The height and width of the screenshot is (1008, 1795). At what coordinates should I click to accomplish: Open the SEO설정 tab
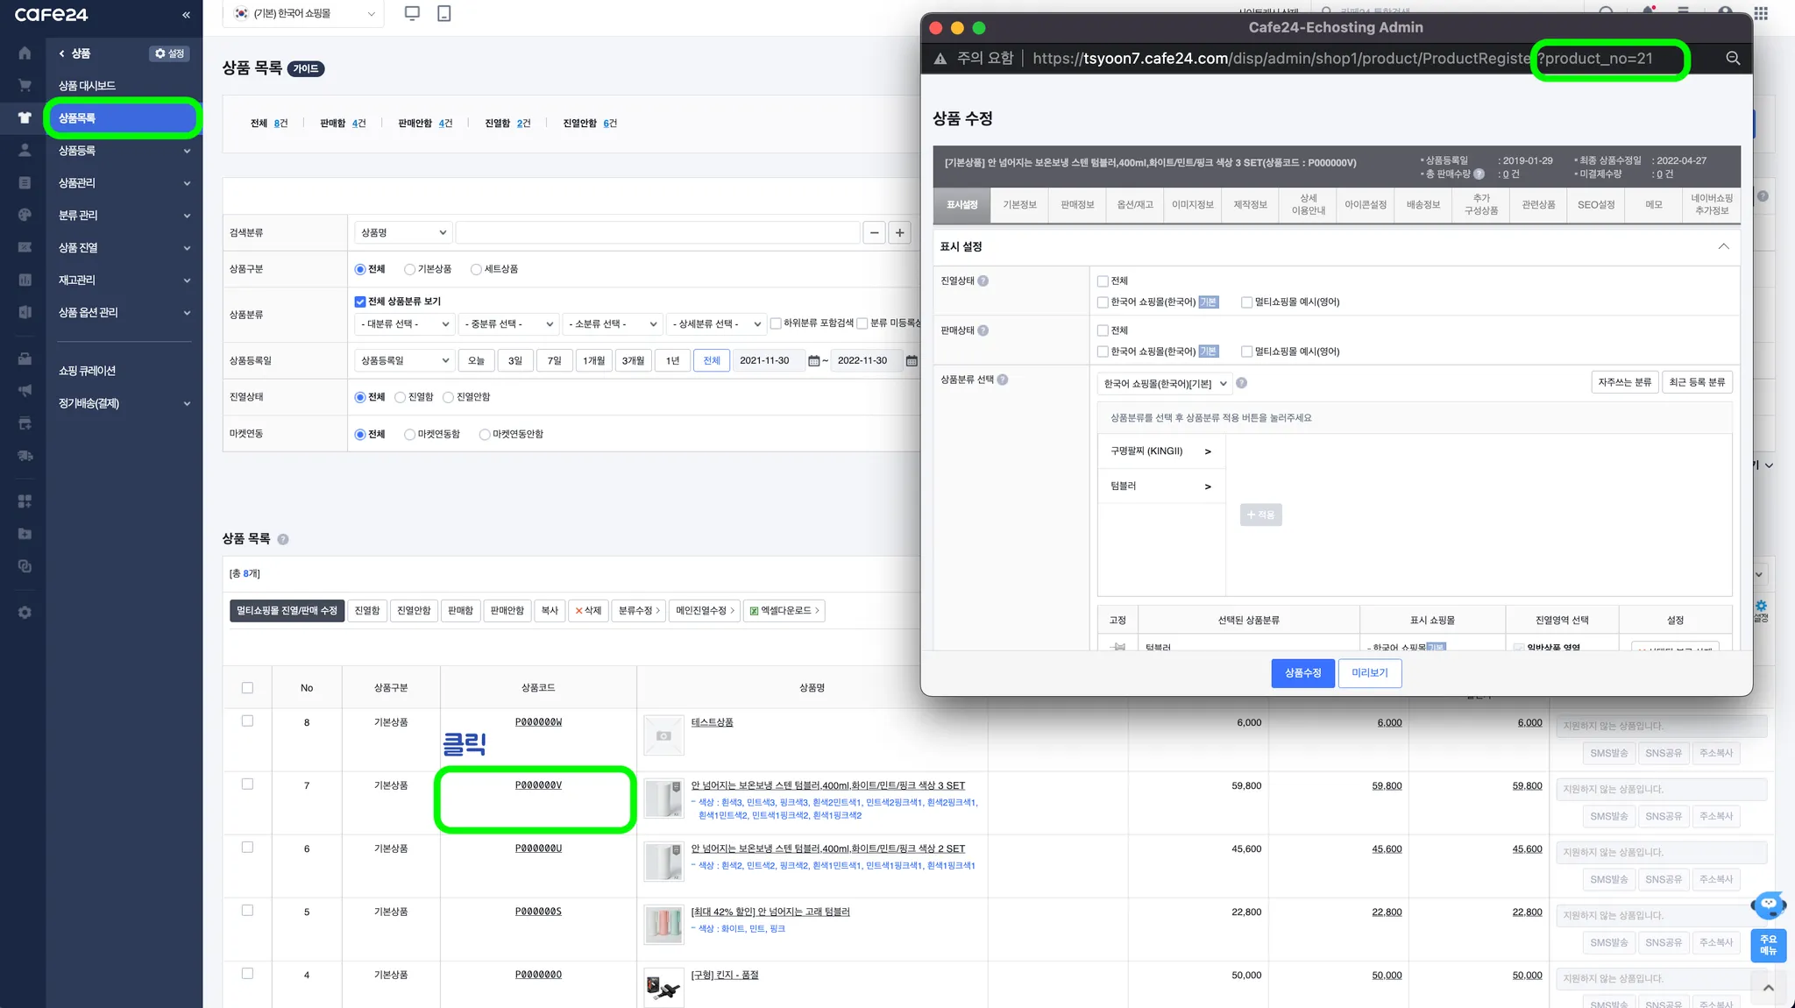click(x=1595, y=205)
